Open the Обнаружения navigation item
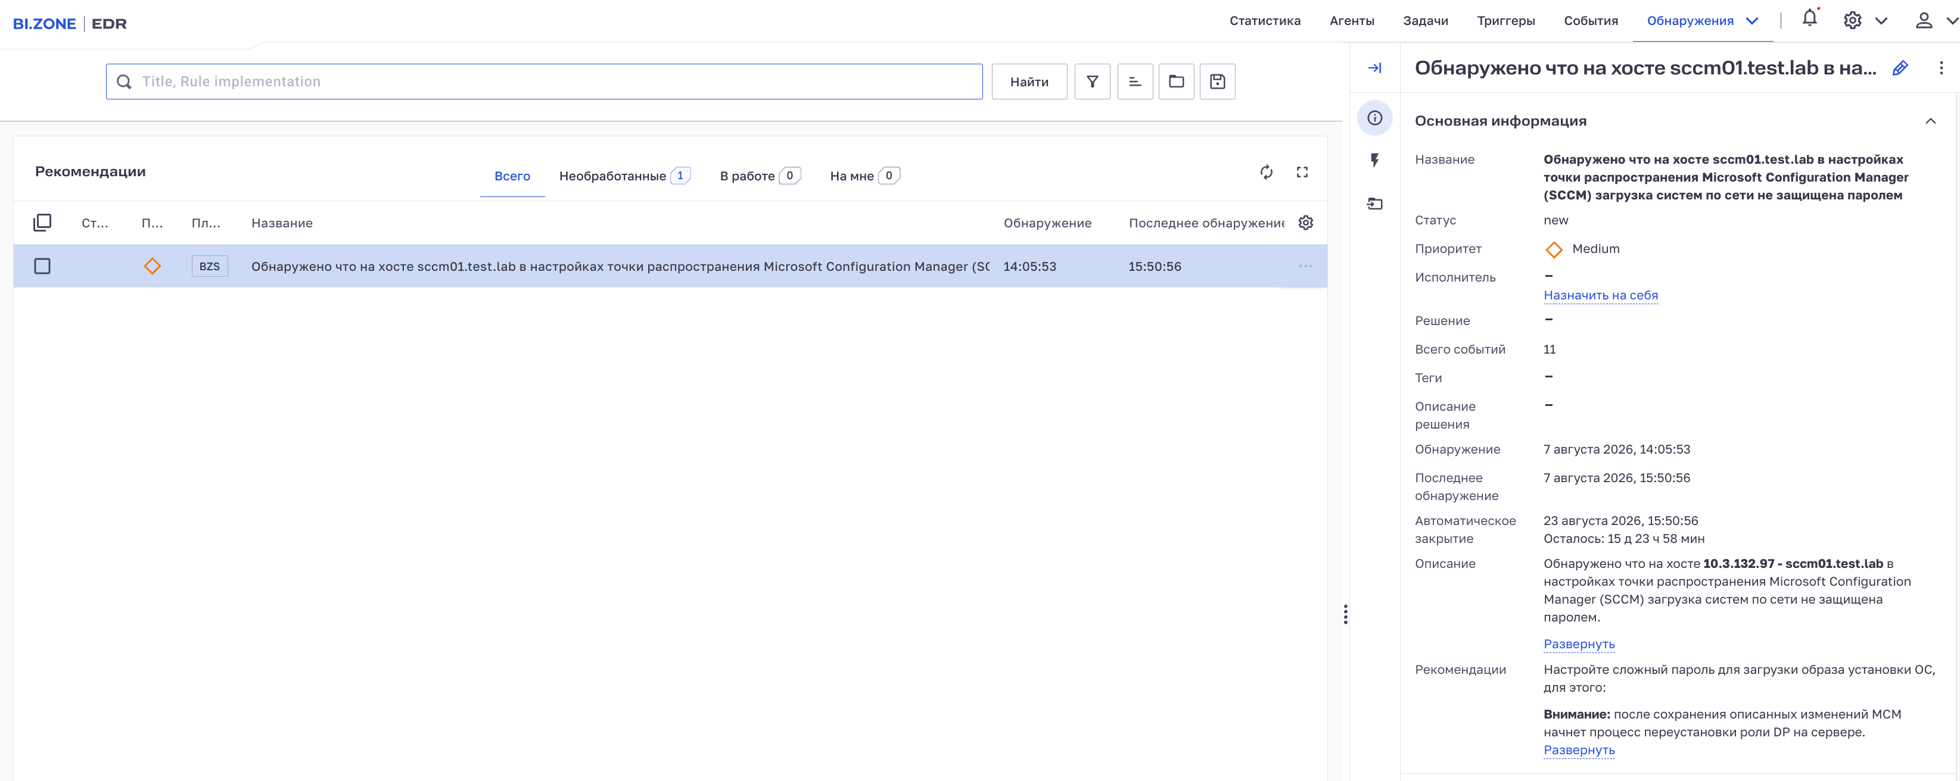The image size is (1960, 781). point(1690,20)
